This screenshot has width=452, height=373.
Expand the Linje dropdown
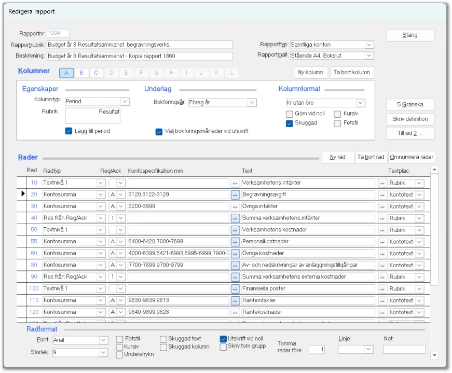click(368, 349)
